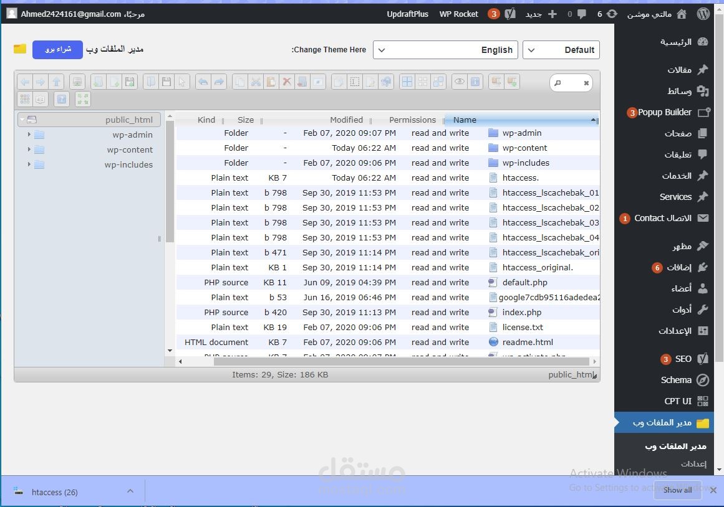Open the Default theme dropdown
724x507 pixels.
(561, 50)
